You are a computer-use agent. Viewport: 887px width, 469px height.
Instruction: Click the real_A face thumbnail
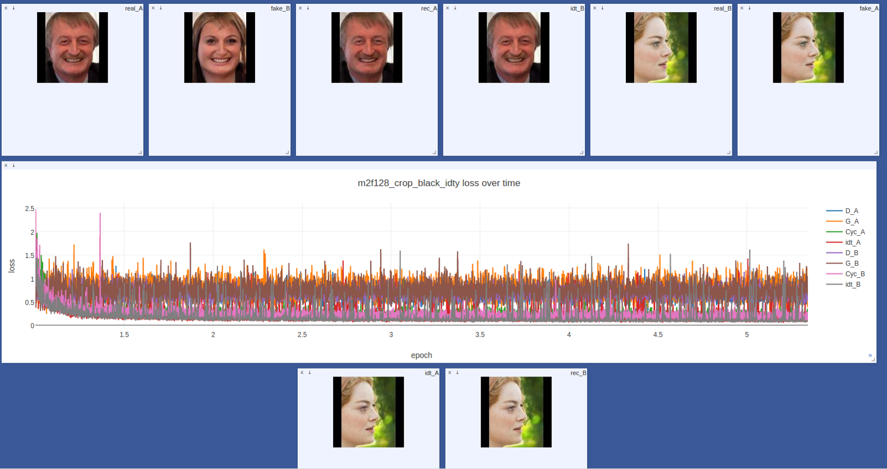[x=73, y=48]
